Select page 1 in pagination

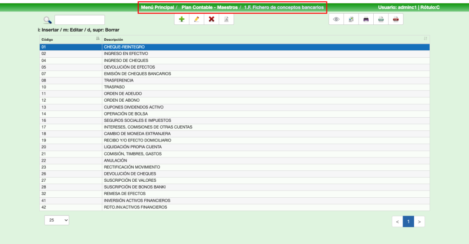[x=408, y=222]
